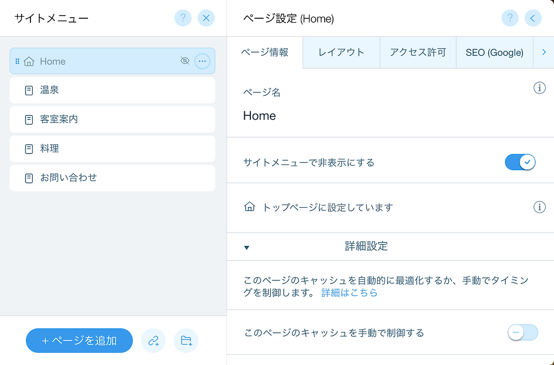Add a folder with the folder-plus icon
Image resolution: width=554 pixels, height=365 pixels.
[x=186, y=341]
